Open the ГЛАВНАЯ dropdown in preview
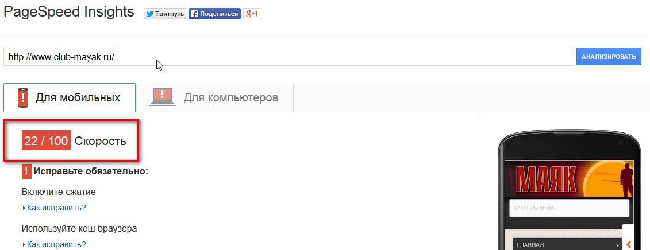Screen dimensions: 650x250 pos(567,244)
